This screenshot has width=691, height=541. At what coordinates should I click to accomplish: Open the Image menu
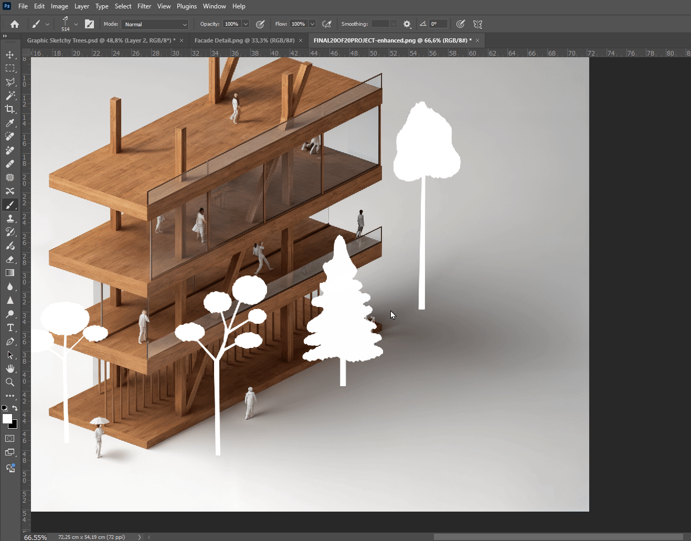pos(59,6)
